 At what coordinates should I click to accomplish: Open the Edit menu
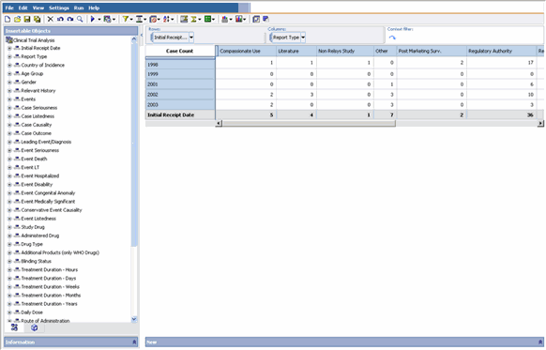[23, 8]
